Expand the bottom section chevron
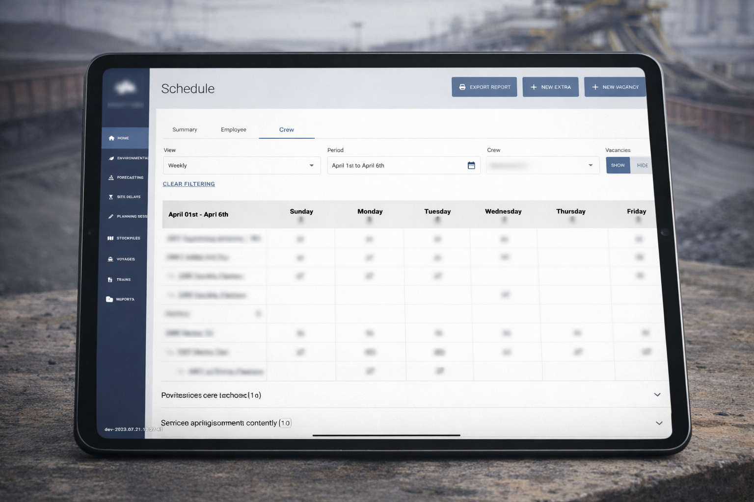The image size is (754, 502). (659, 423)
